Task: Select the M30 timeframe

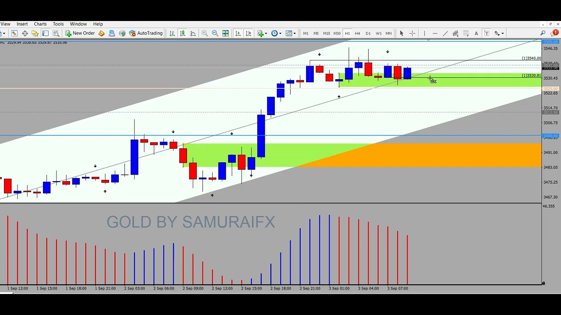Action: (x=337, y=33)
